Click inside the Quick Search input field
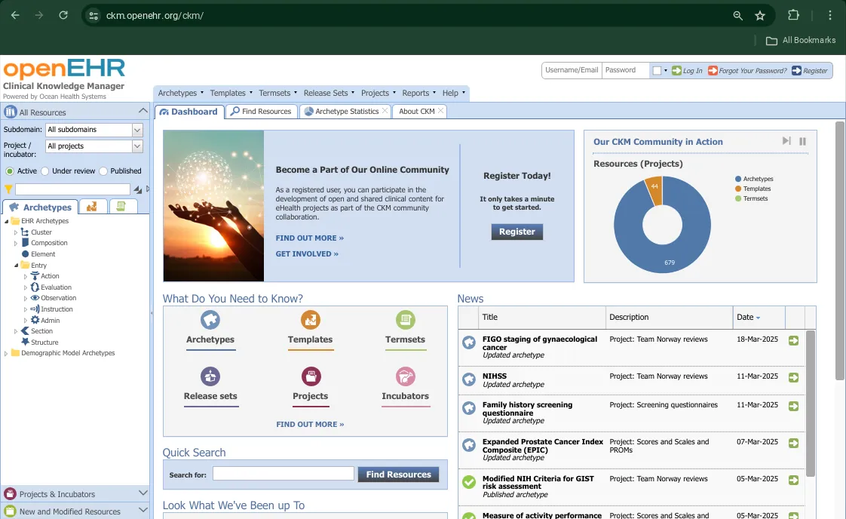This screenshot has width=846, height=519. pyautogui.click(x=282, y=474)
